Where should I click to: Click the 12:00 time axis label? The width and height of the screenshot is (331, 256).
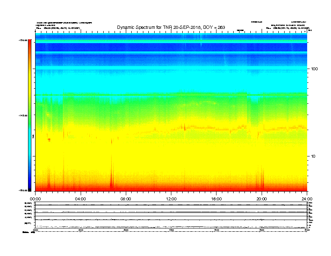click(171, 199)
